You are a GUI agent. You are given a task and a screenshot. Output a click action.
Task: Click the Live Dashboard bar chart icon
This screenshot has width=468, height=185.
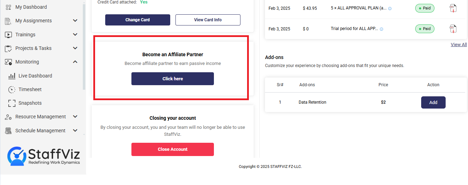[12, 76]
